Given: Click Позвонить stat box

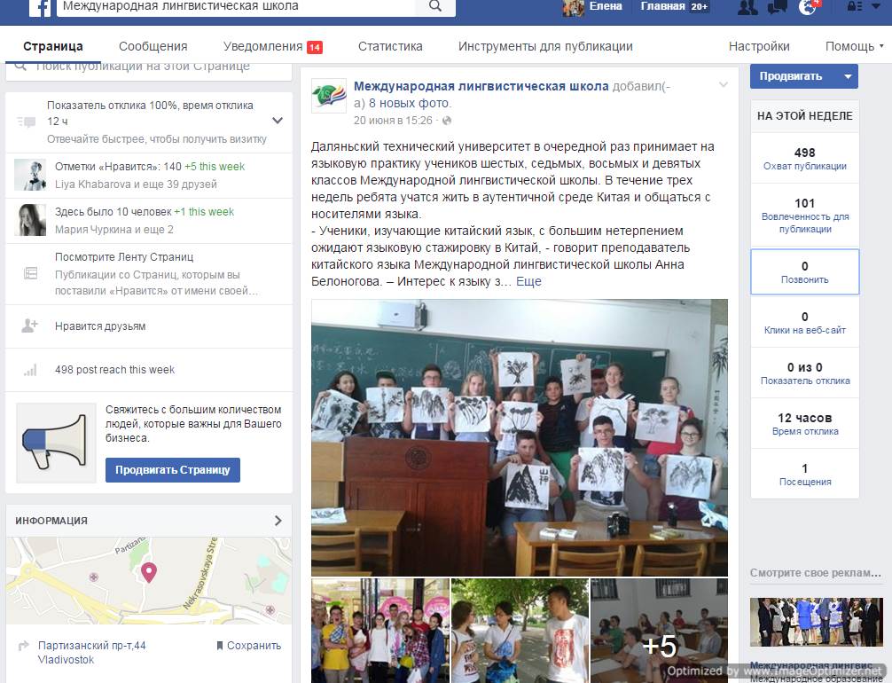Looking at the screenshot, I should [x=804, y=272].
